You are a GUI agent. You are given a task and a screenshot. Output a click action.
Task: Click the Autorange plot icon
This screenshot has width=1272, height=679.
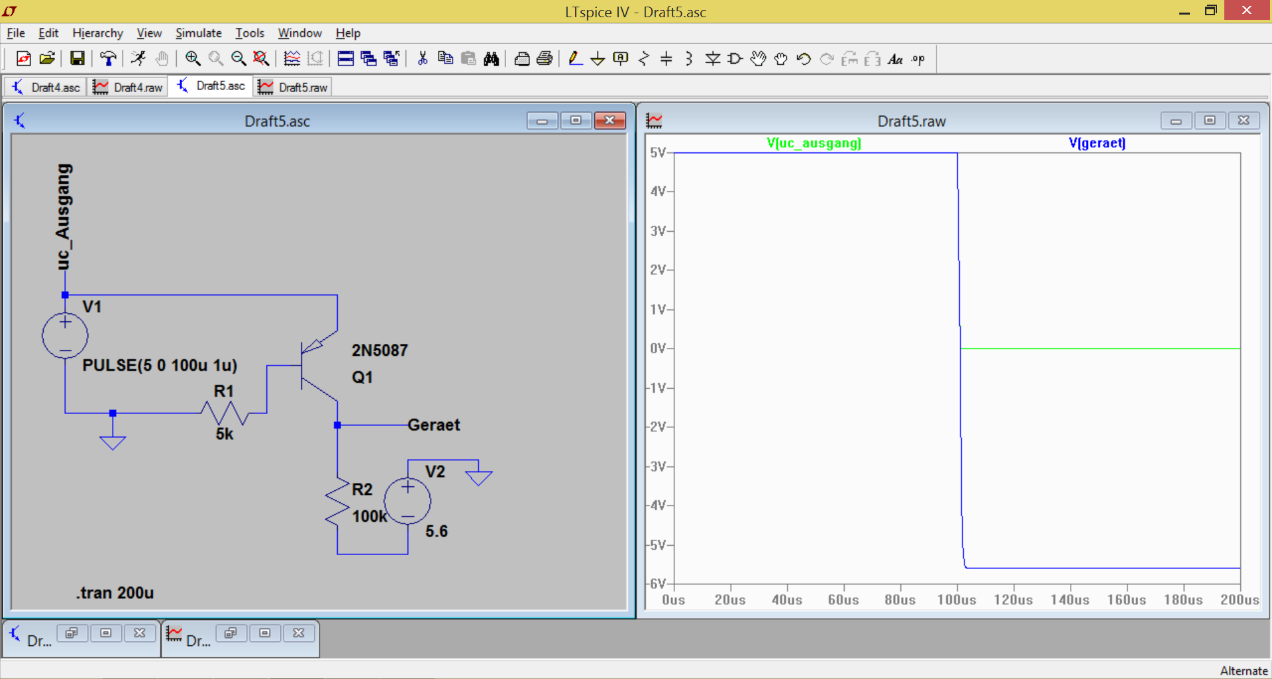(292, 59)
